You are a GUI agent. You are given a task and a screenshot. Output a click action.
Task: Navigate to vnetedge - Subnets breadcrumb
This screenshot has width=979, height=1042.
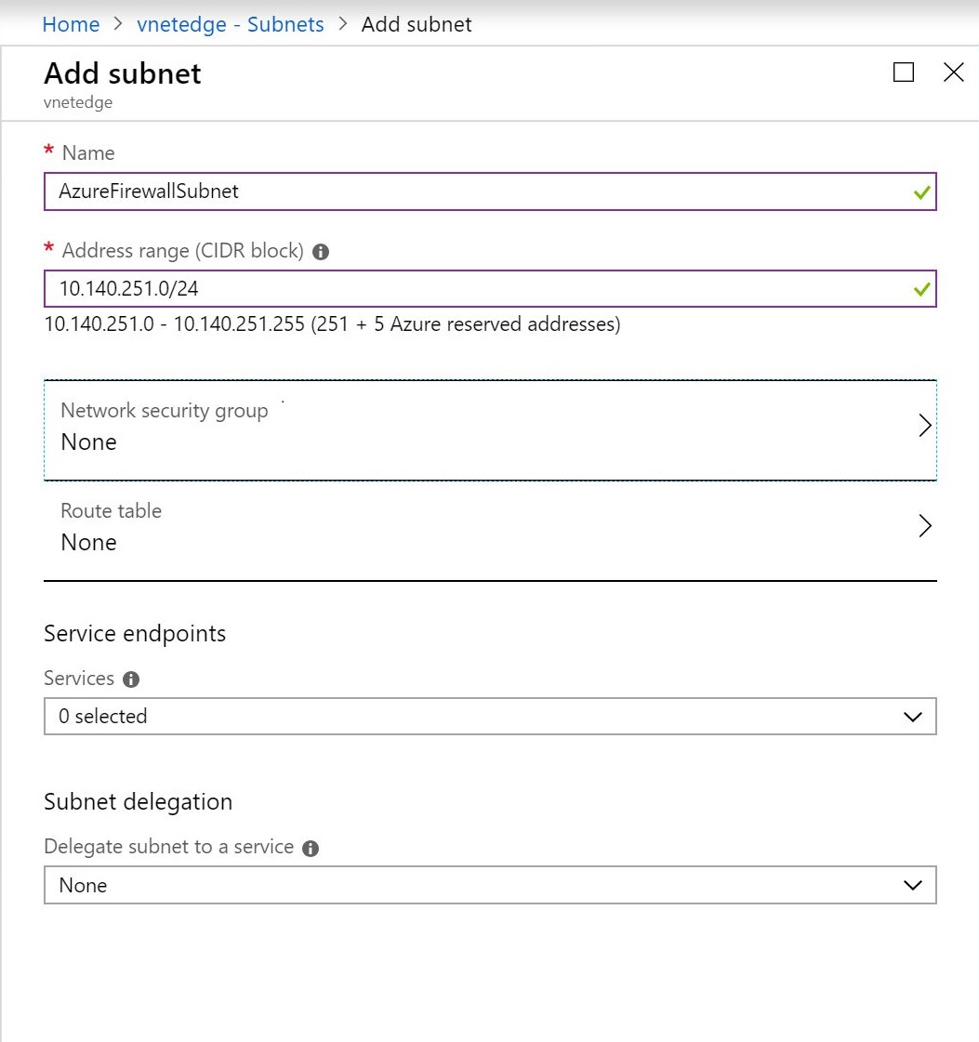[x=230, y=24]
